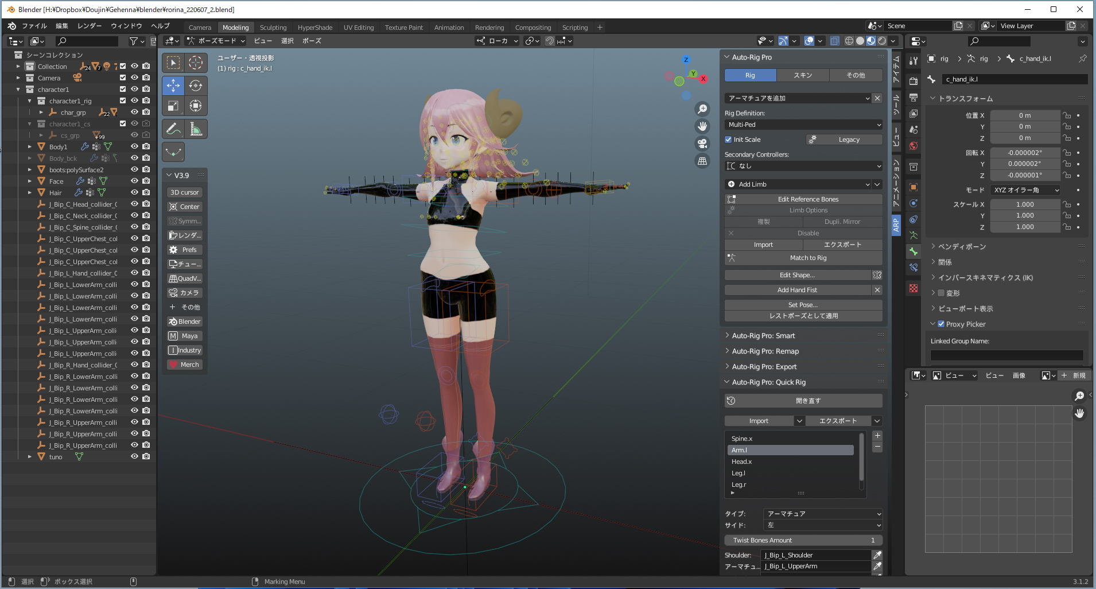Click the bone name field c_hand_ik.l
This screenshot has height=589, width=1096.
click(1015, 79)
